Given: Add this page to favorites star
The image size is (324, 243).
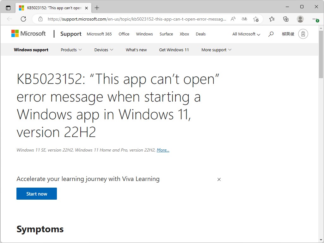Looking at the screenshot, I should click(x=256, y=19).
